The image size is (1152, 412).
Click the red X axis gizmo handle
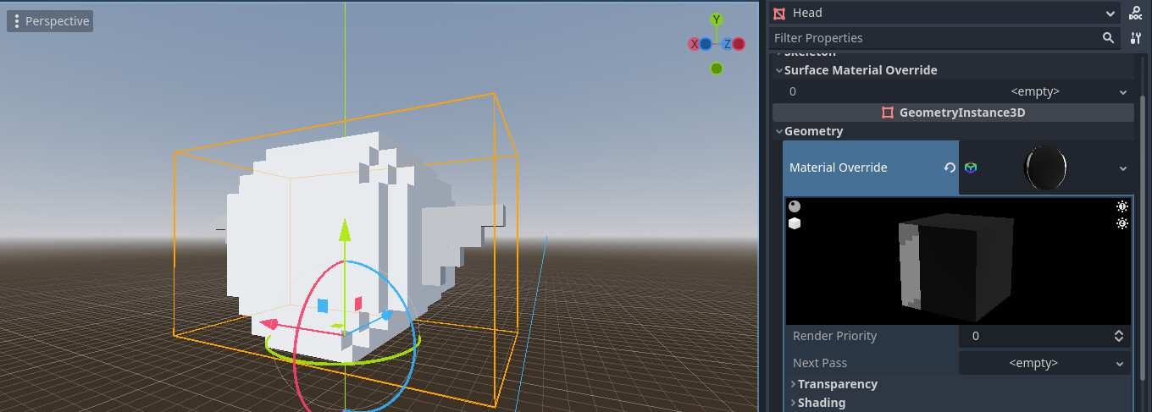(695, 44)
